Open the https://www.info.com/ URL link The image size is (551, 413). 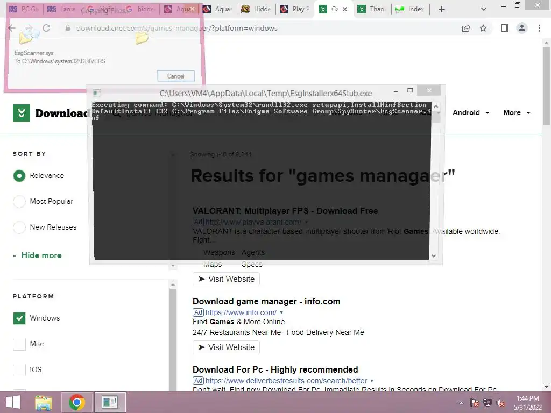pos(241,312)
